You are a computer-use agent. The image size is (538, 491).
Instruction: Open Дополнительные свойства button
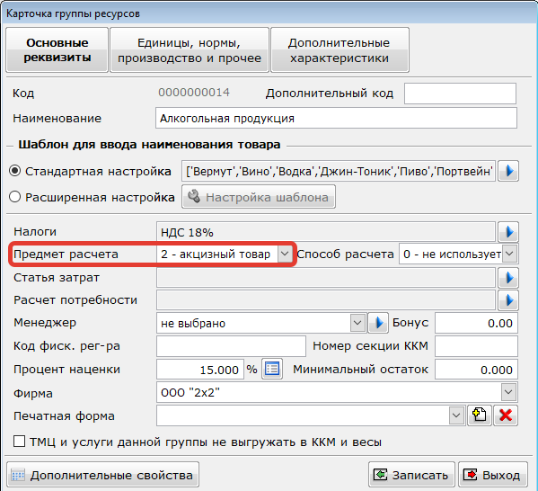click(102, 475)
